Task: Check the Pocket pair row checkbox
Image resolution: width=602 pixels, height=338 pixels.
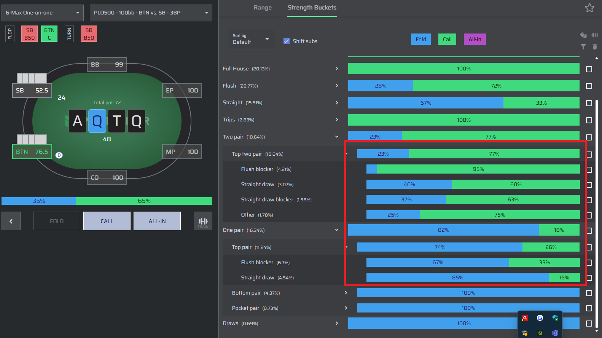Action: 589,308
